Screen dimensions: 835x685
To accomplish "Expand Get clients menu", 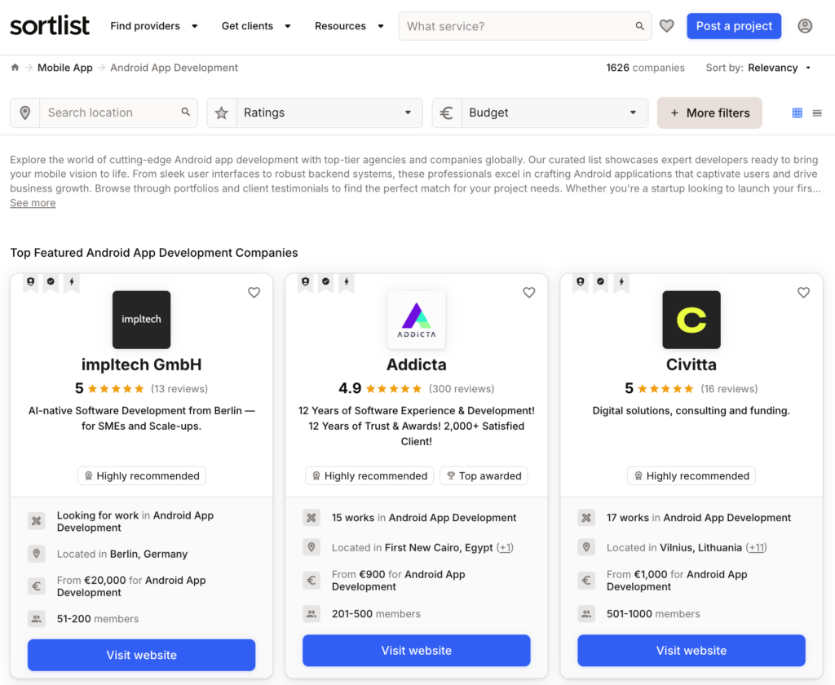I will [x=256, y=26].
